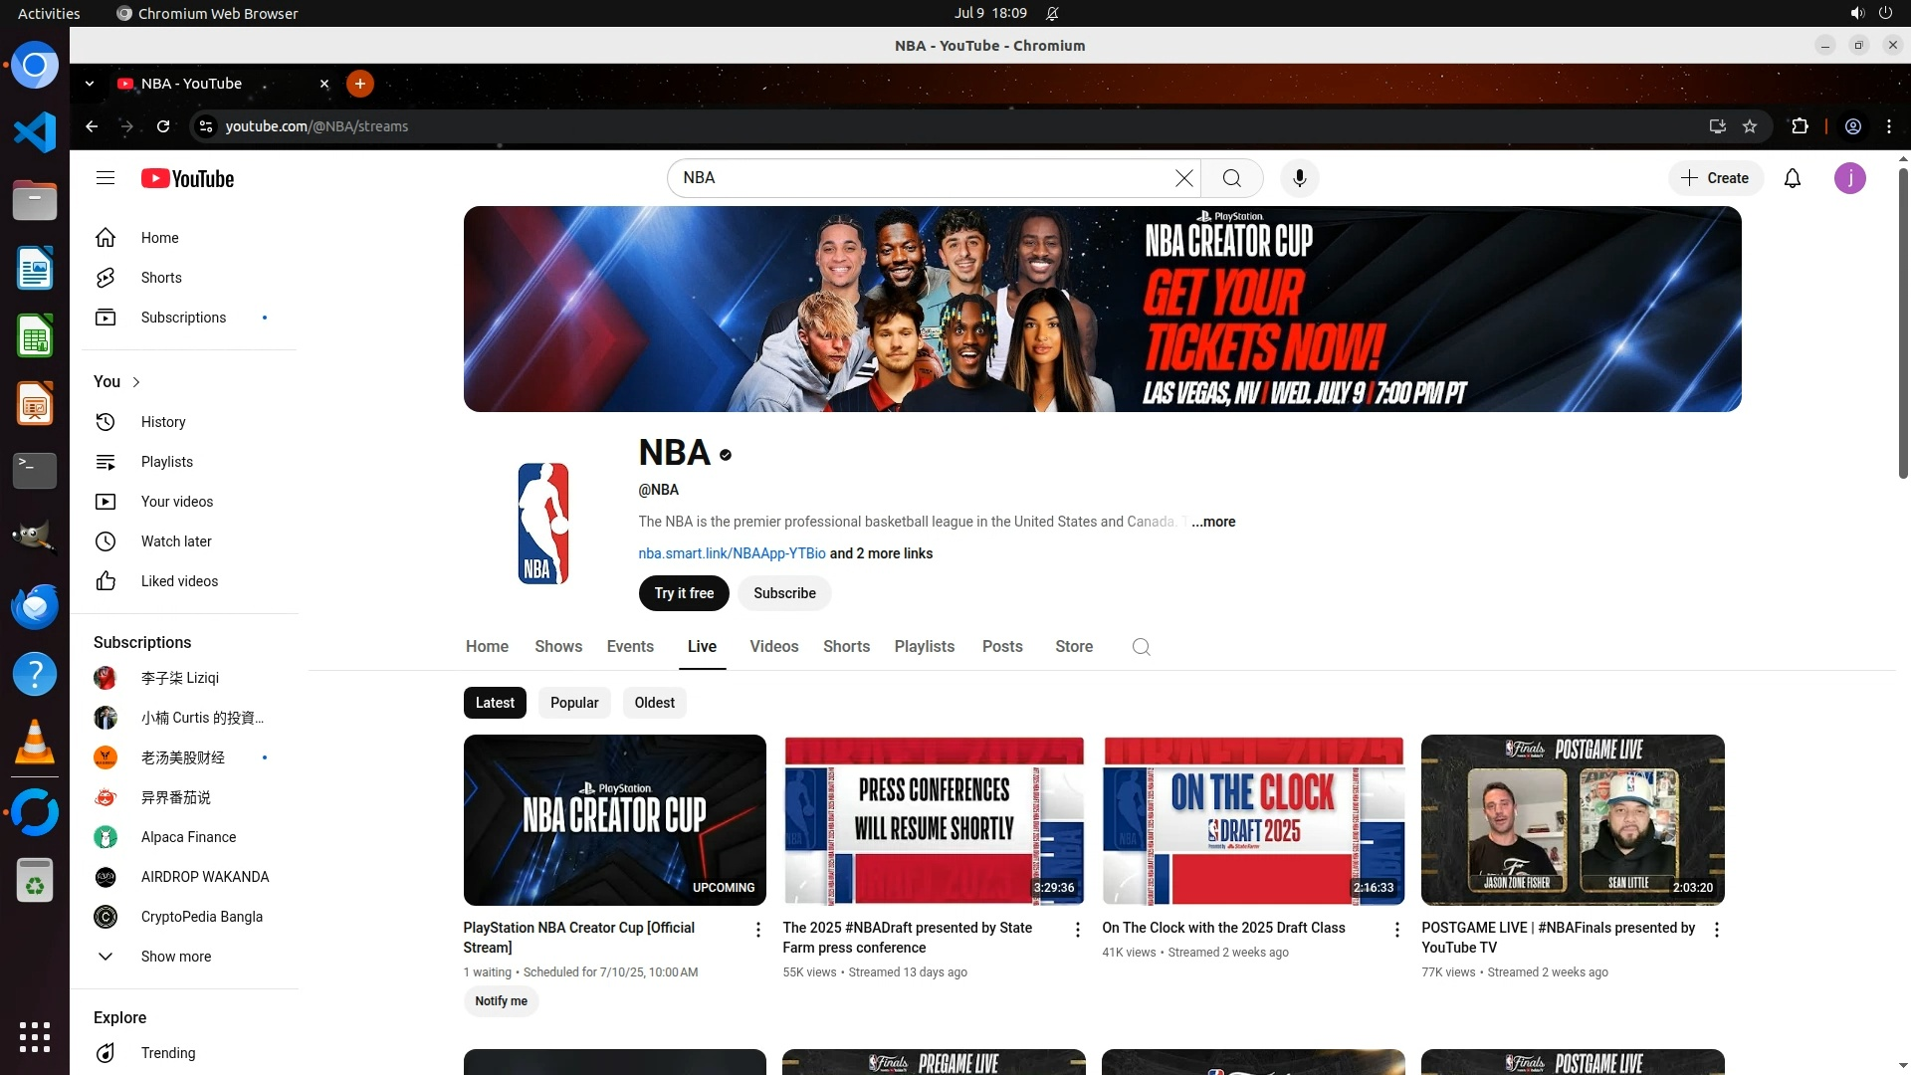Expand the You section chevron
The height and width of the screenshot is (1075, 1911).
[x=136, y=382]
